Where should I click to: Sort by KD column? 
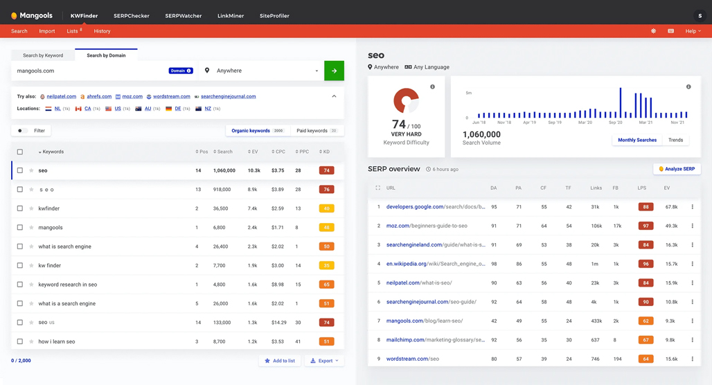[x=325, y=152]
